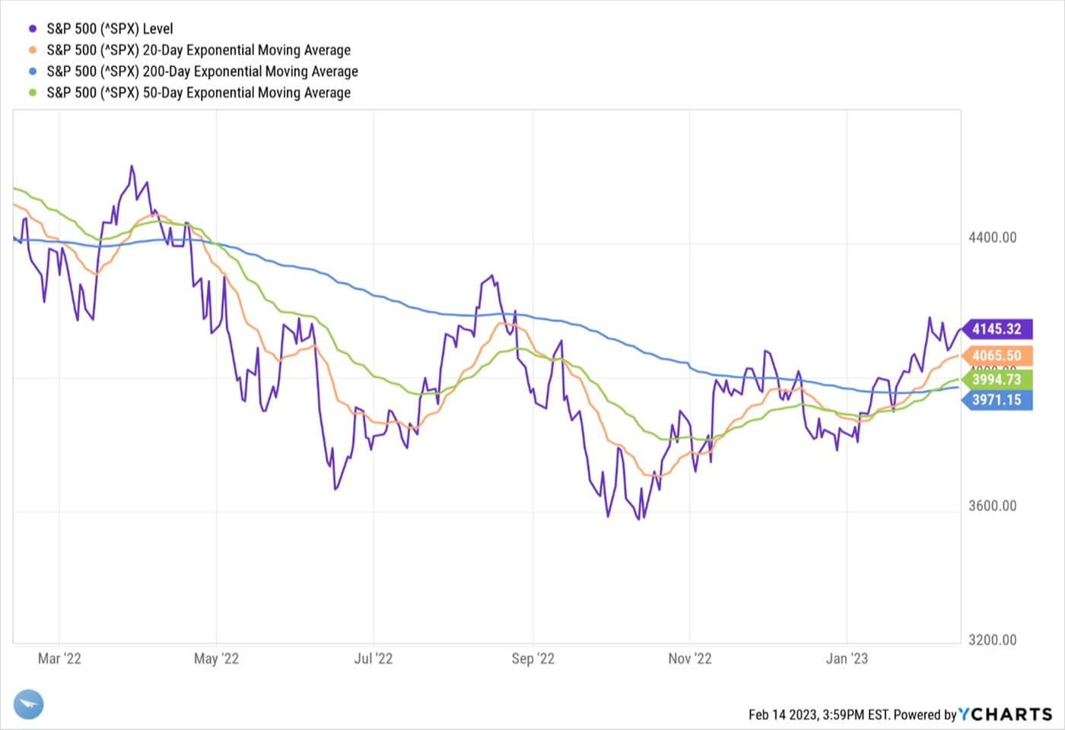This screenshot has width=1065, height=730.
Task: Click the Mar '22 x-axis label
Action: pyautogui.click(x=59, y=659)
